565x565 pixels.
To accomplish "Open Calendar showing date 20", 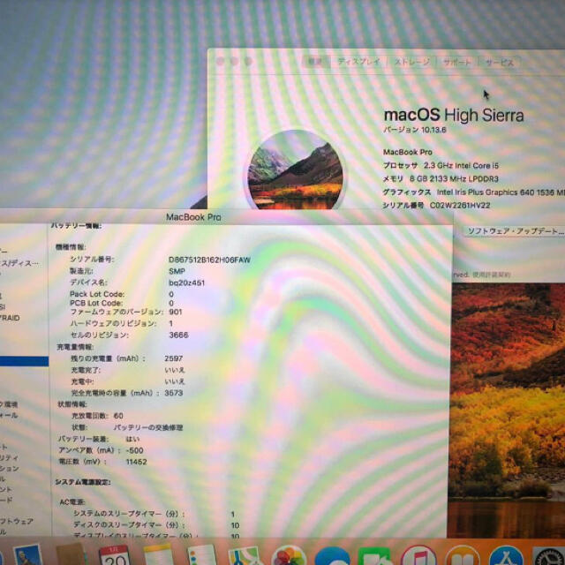I will [x=115, y=555].
